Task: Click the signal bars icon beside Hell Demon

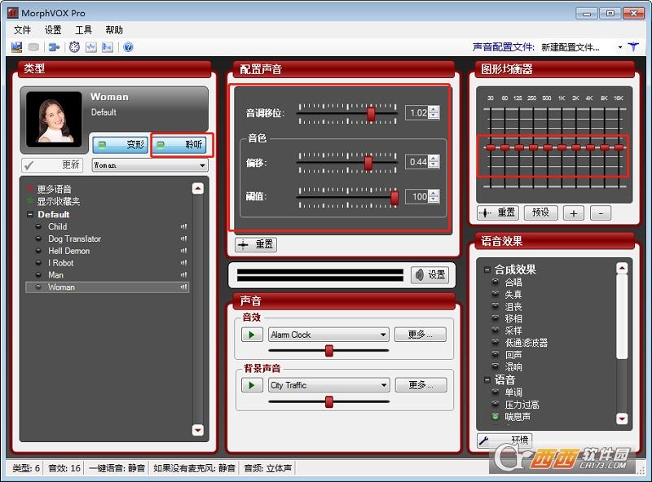Action: point(183,251)
